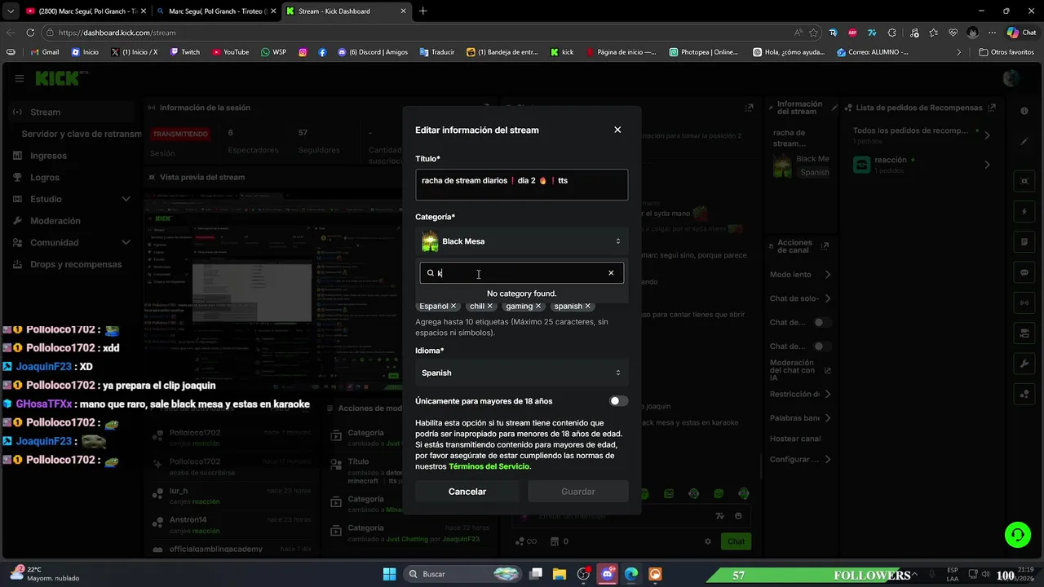Open the green support headset button
Image resolution: width=1044 pixels, height=587 pixels.
tap(1017, 535)
